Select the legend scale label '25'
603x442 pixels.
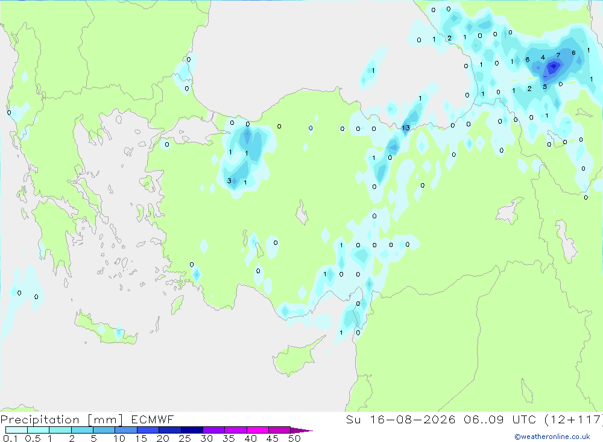click(185, 438)
